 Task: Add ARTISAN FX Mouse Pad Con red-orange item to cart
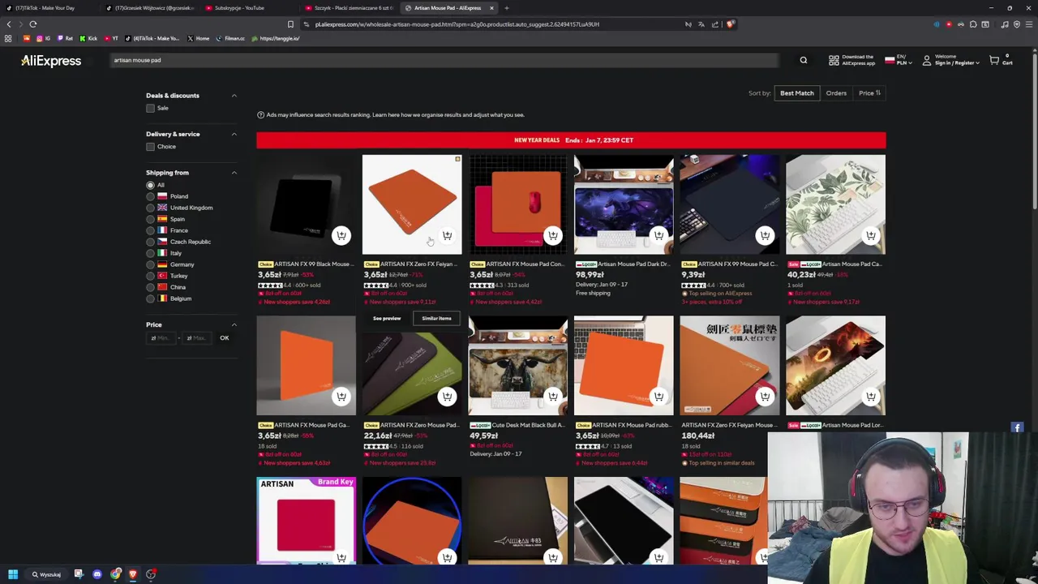point(553,236)
